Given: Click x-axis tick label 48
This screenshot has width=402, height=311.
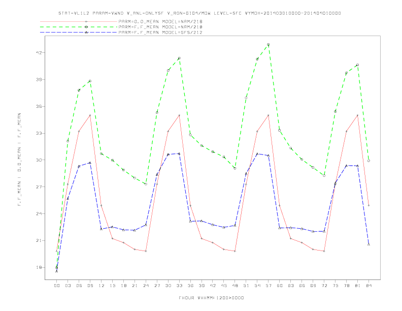Looking at the screenshot, I should (x=235, y=286).
